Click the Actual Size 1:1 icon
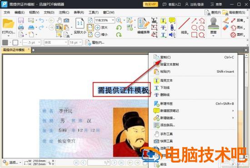This screenshot has height=168, width=250. click(80, 24)
